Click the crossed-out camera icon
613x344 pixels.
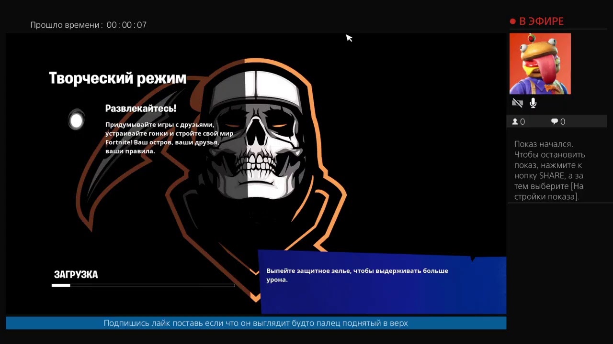[x=517, y=103]
